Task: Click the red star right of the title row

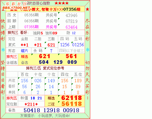Action: tap(87, 9)
